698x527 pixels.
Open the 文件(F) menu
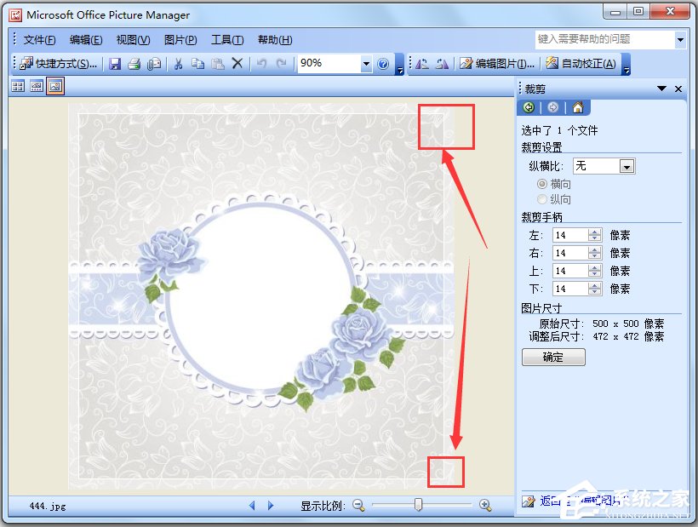[39, 40]
